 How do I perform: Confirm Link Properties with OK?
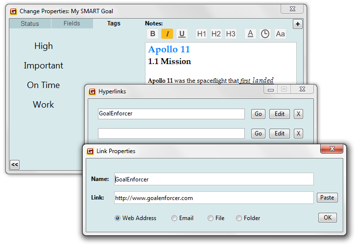(x=328, y=218)
